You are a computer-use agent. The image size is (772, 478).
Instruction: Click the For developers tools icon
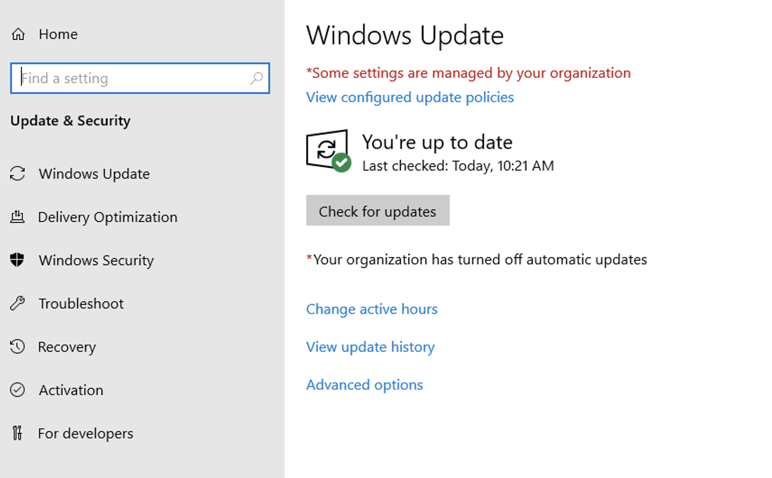[x=17, y=433]
